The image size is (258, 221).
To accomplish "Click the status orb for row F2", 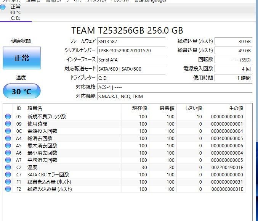I will [x=8, y=189].
